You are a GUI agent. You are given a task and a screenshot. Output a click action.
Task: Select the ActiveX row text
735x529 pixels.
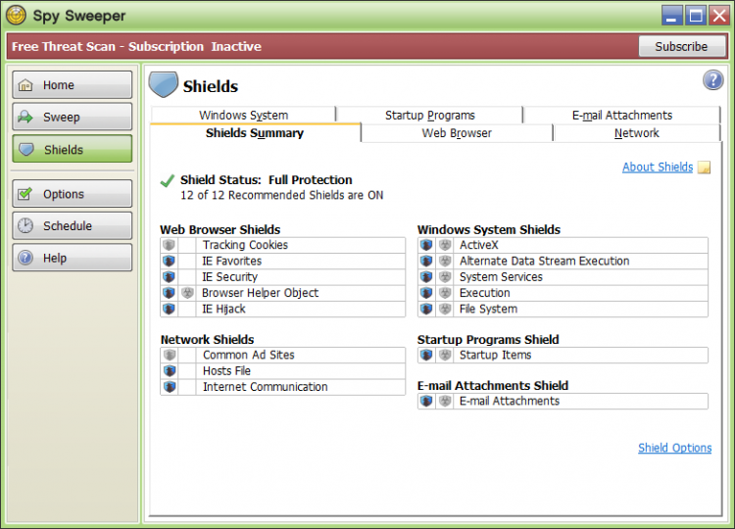[478, 245]
